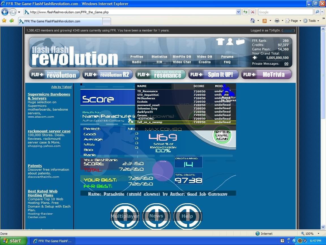Click the Logout link
The image size is (326, 245).
288,30
